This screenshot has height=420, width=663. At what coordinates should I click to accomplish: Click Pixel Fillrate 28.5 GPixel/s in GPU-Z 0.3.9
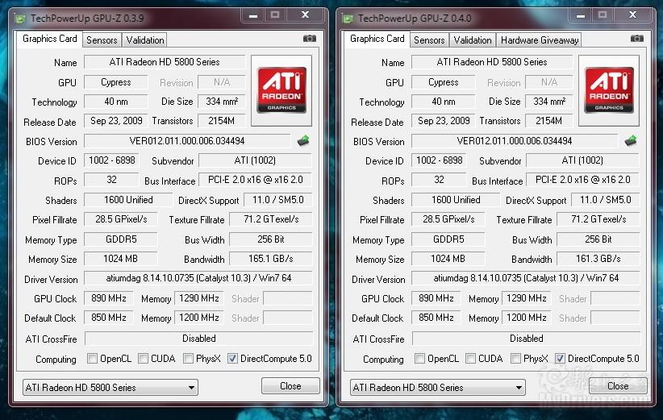[x=121, y=219]
